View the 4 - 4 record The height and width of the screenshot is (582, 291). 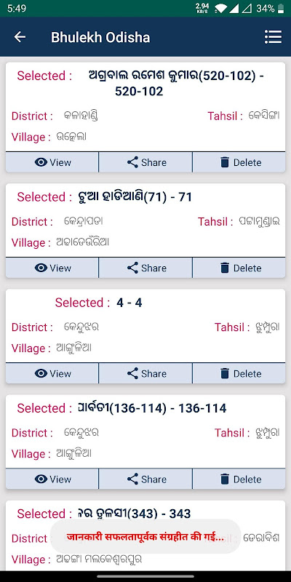tap(52, 373)
